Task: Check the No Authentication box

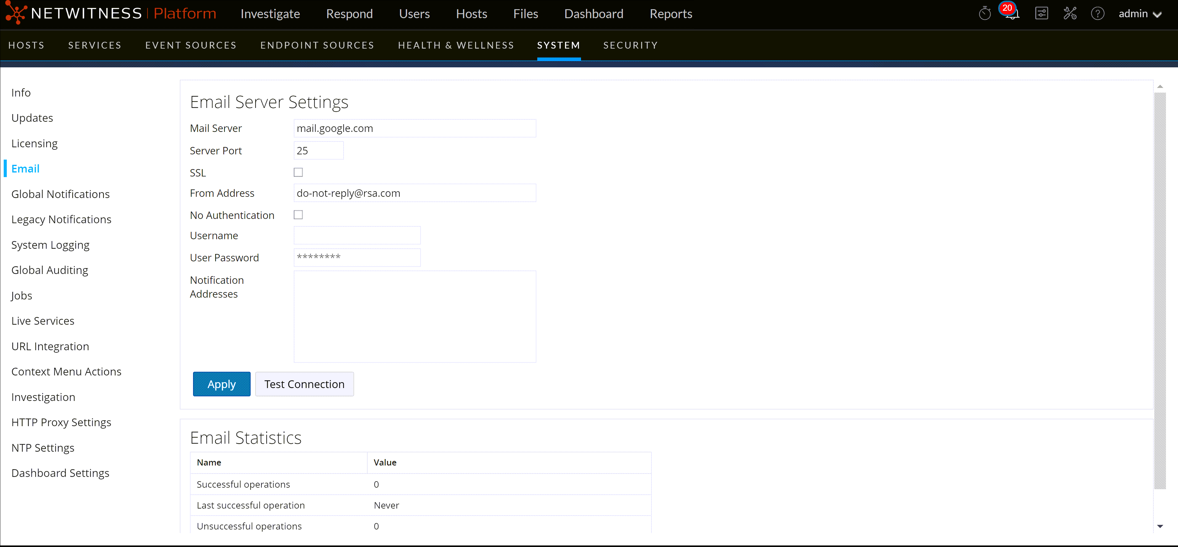Action: [x=298, y=215]
